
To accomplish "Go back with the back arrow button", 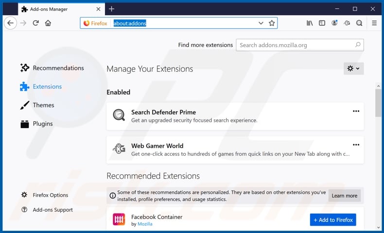I will click(10, 23).
